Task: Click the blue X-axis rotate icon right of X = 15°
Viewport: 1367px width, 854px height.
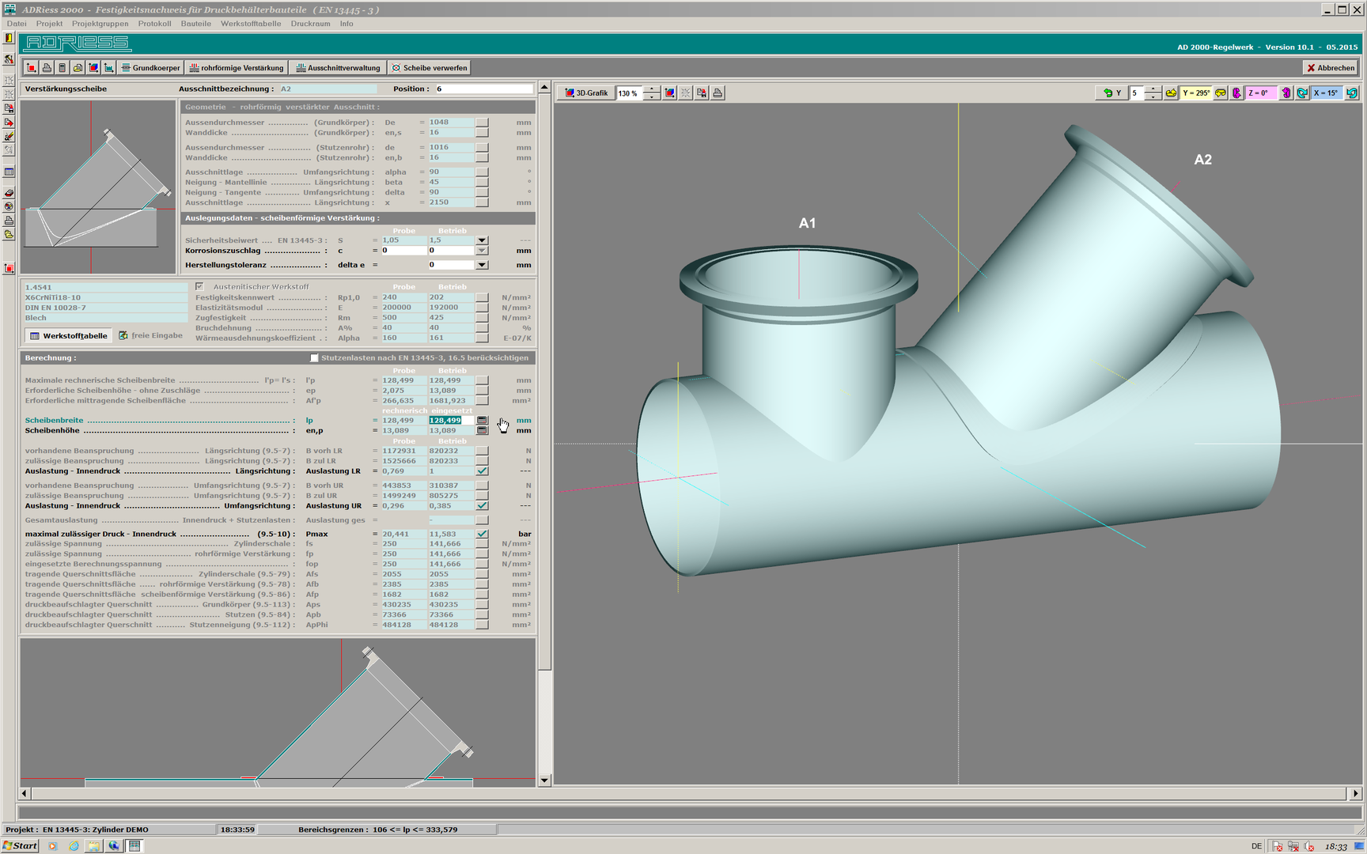Action: point(1352,93)
